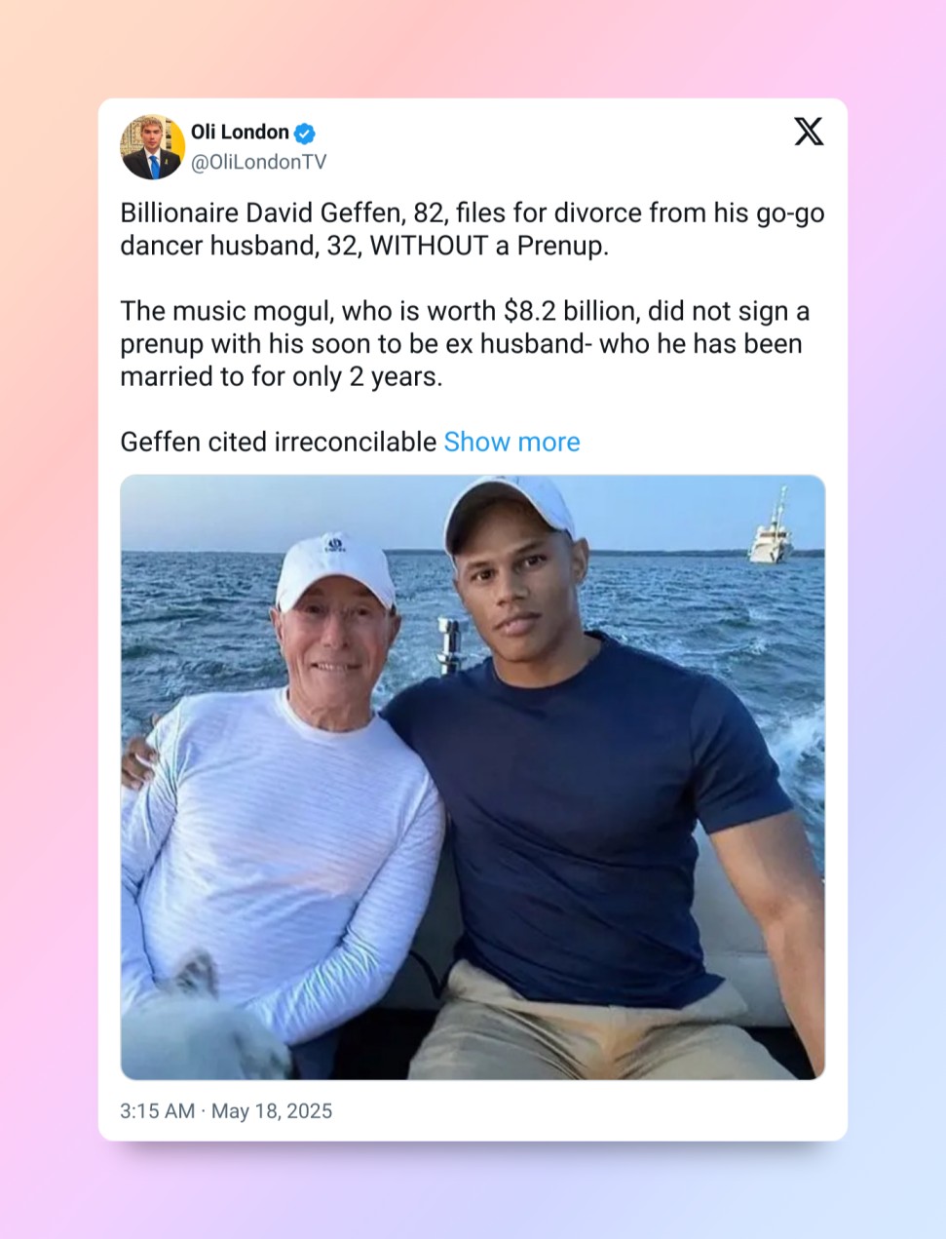This screenshot has width=946, height=1239.
Task: Click the 3:15 AM timestamp
Action: (157, 1111)
